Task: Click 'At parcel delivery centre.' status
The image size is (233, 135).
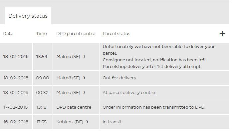Action: point(129,93)
